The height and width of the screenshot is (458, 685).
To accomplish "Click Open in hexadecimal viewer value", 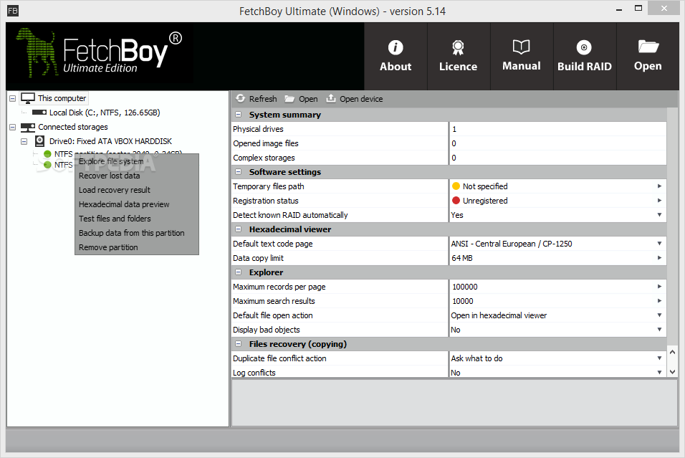I will pos(499,315).
